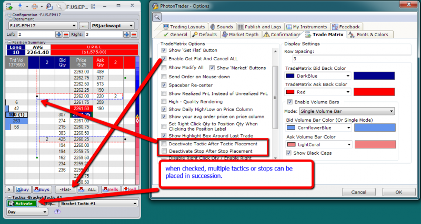
Task: Decrease Right quantity with red minus
Action: [x=134, y=34]
